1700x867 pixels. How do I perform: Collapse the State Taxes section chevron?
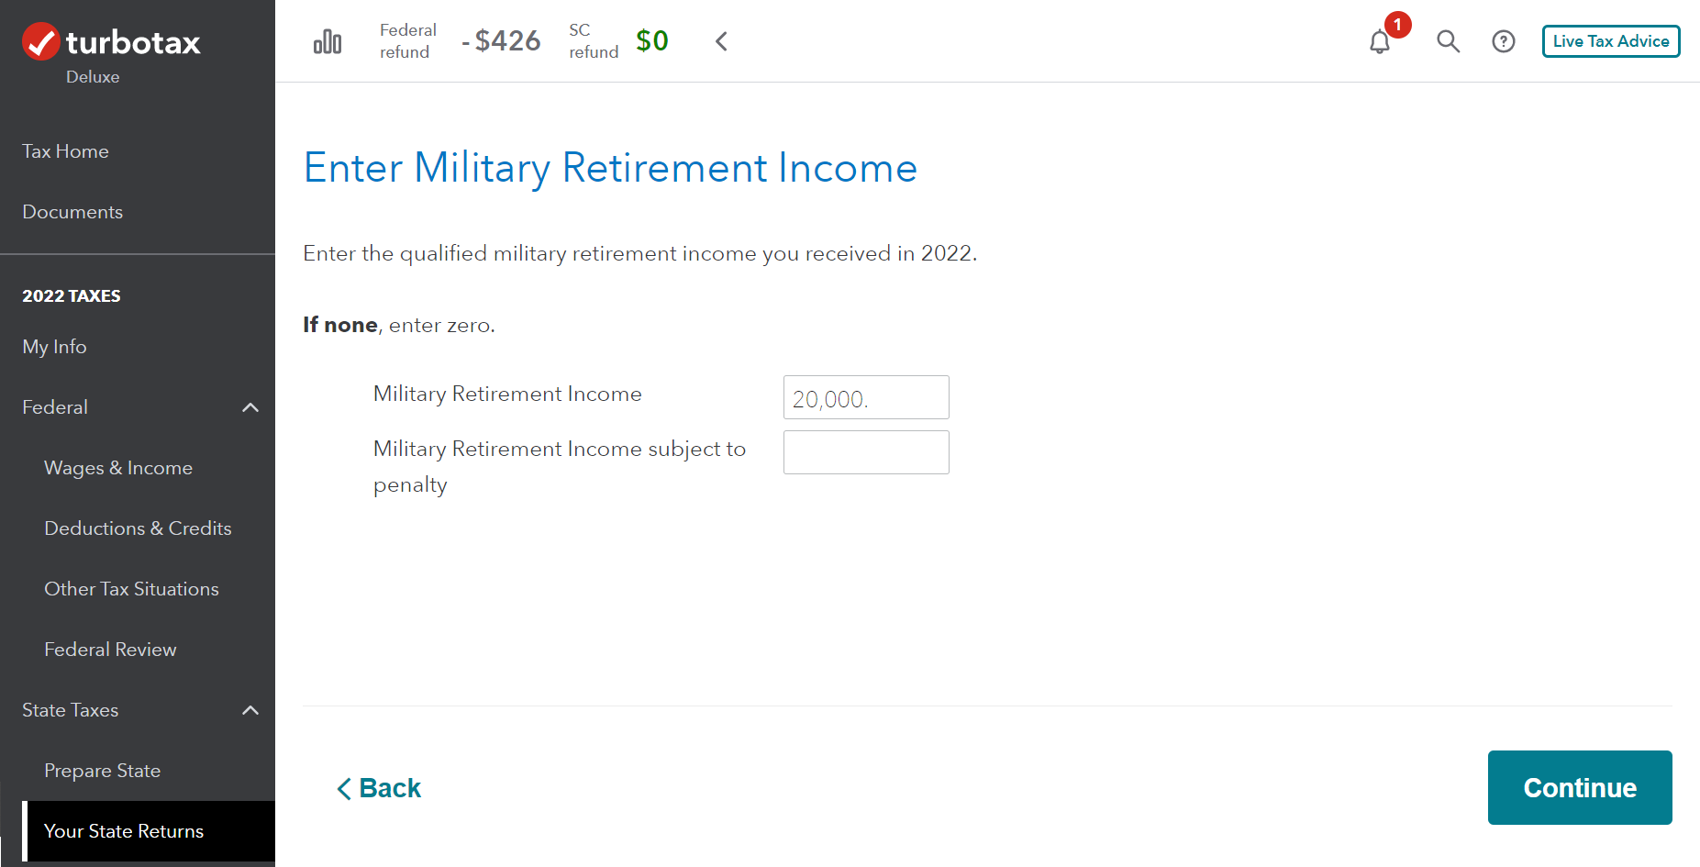(250, 710)
